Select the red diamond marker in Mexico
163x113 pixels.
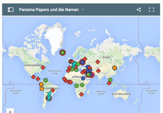(x=33, y=77)
